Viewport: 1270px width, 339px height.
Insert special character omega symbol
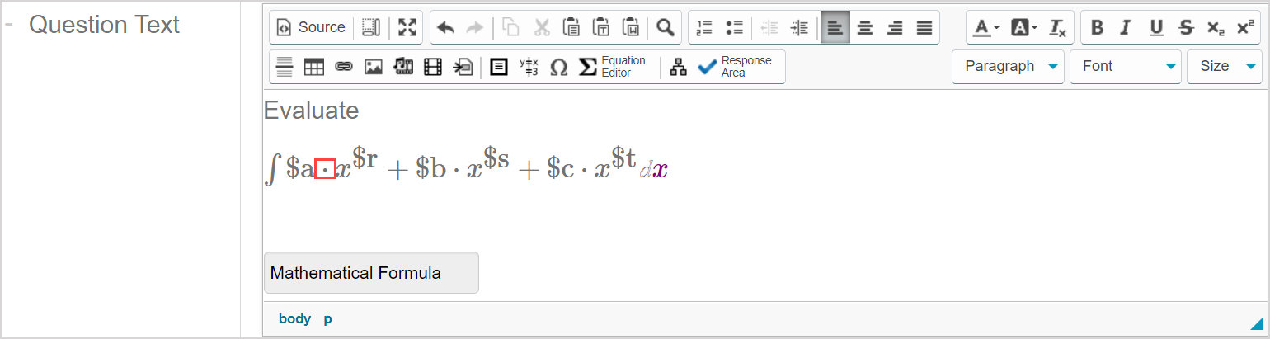(x=558, y=67)
